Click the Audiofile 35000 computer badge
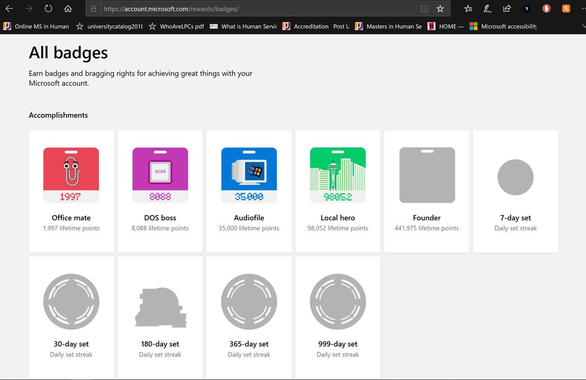The width and height of the screenshot is (586, 380). (249, 175)
